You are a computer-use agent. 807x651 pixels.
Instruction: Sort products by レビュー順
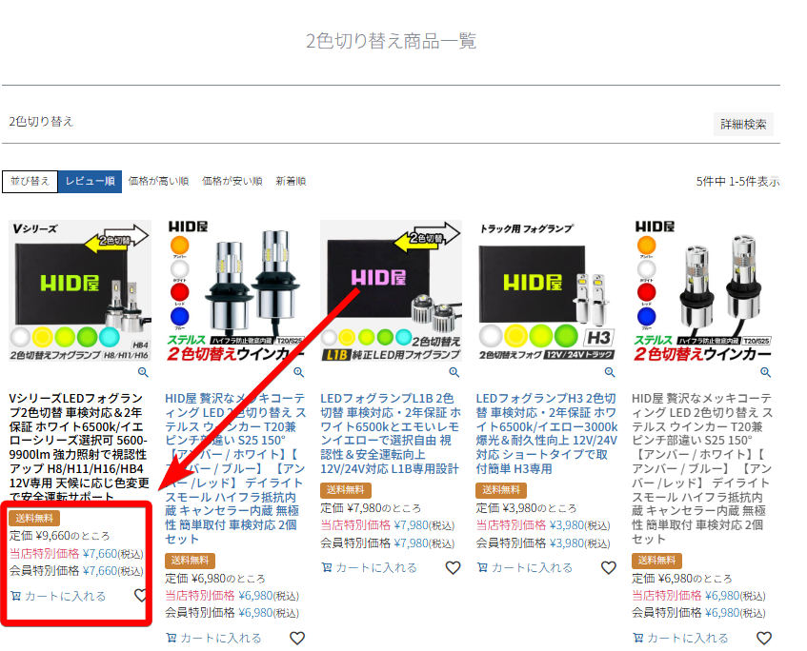90,181
